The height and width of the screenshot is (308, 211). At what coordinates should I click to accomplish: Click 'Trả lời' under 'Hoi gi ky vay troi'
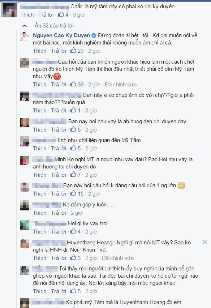pyautogui.click(x=59, y=232)
